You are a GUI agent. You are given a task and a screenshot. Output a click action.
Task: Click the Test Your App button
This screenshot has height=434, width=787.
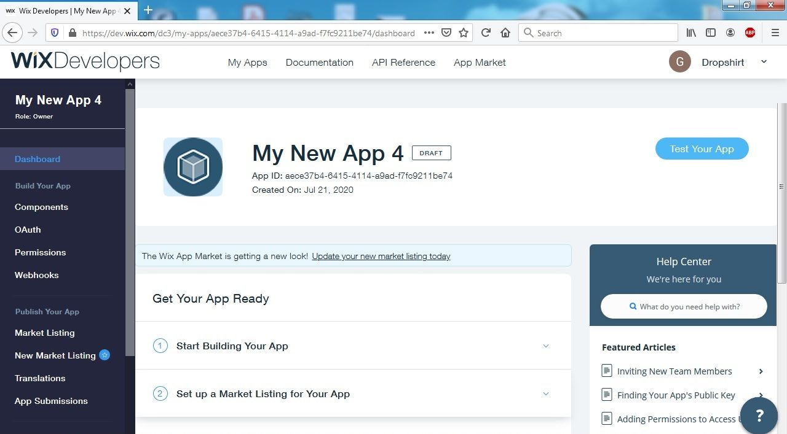(x=702, y=149)
